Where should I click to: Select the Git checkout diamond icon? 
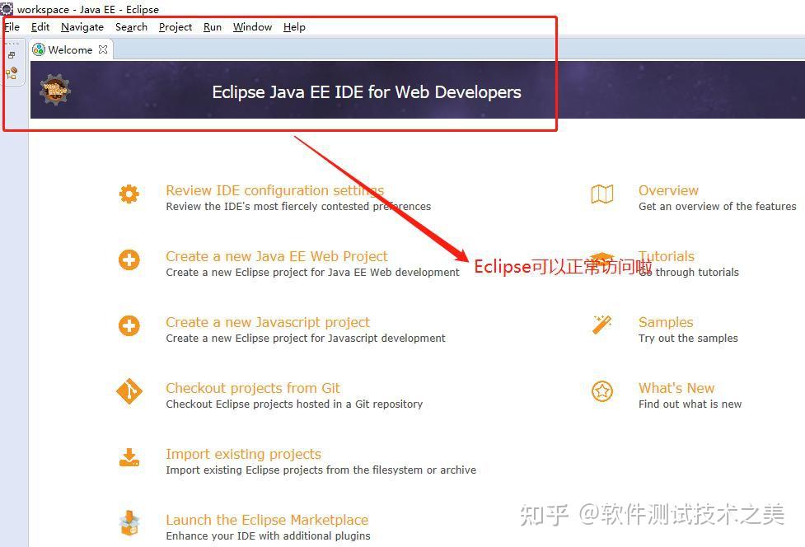click(129, 391)
